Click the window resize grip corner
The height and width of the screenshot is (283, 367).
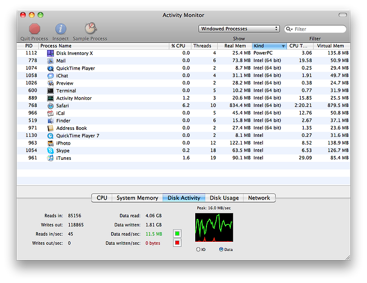pos(348,258)
